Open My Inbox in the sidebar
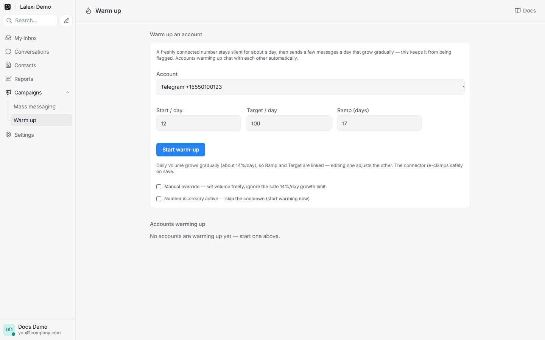545x340 pixels. [x=37, y=38]
